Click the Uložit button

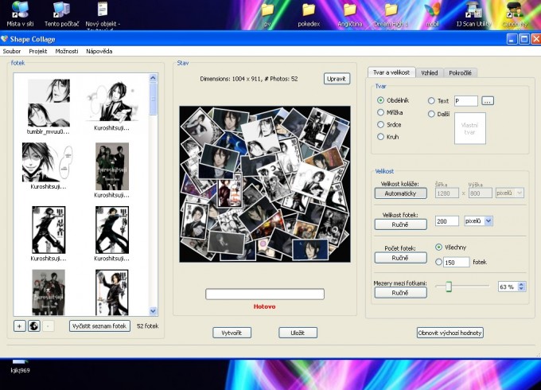pos(298,333)
